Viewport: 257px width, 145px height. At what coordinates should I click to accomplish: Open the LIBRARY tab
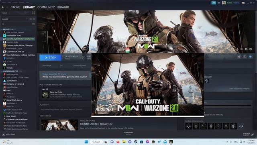pyautogui.click(x=29, y=7)
